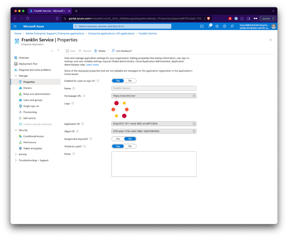Set Enabled for users to sign-in to No
The image size is (288, 238).
coord(130,81)
